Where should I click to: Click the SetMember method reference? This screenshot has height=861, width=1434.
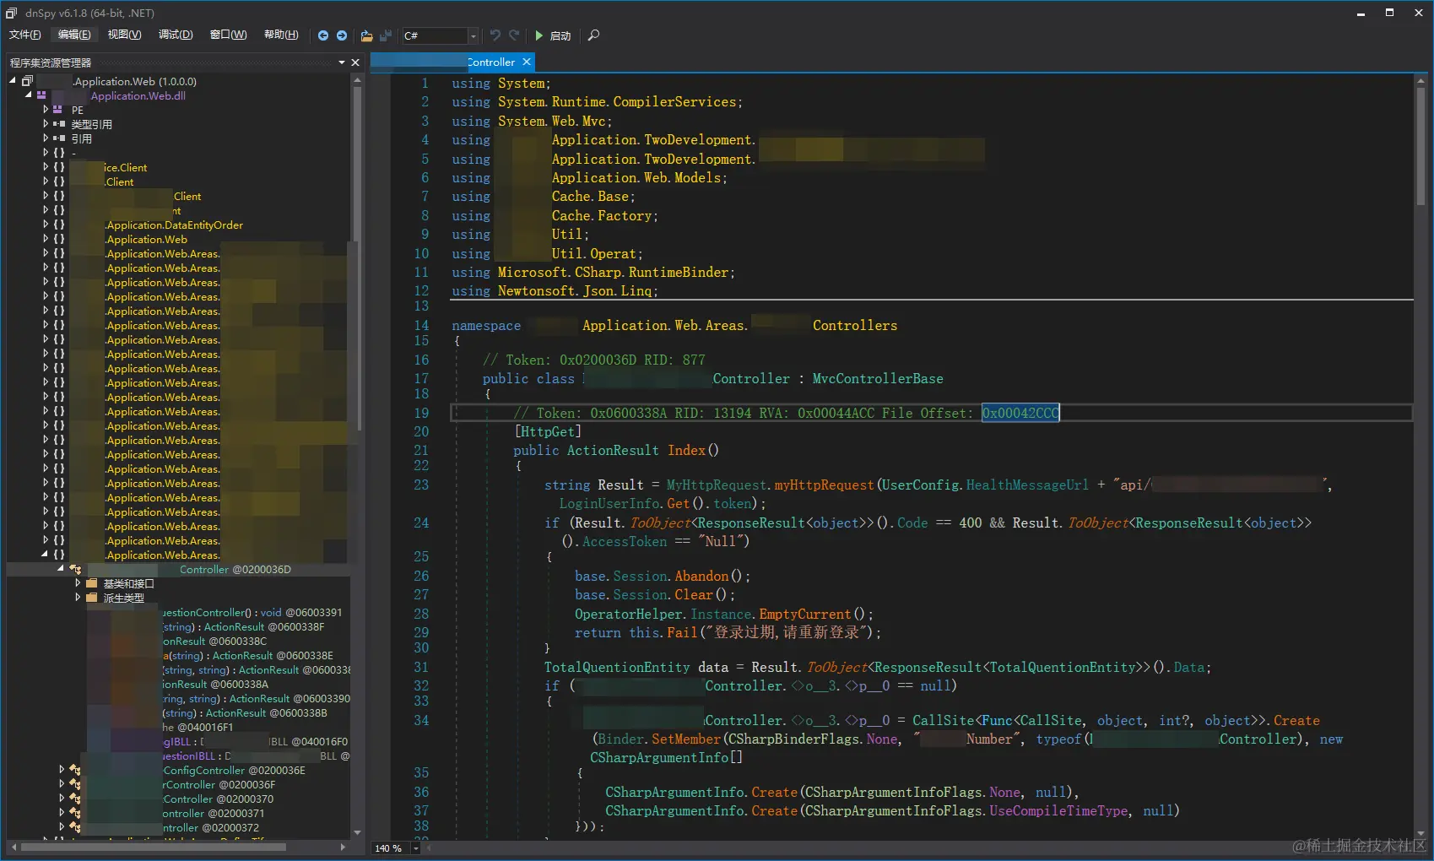(x=686, y=739)
